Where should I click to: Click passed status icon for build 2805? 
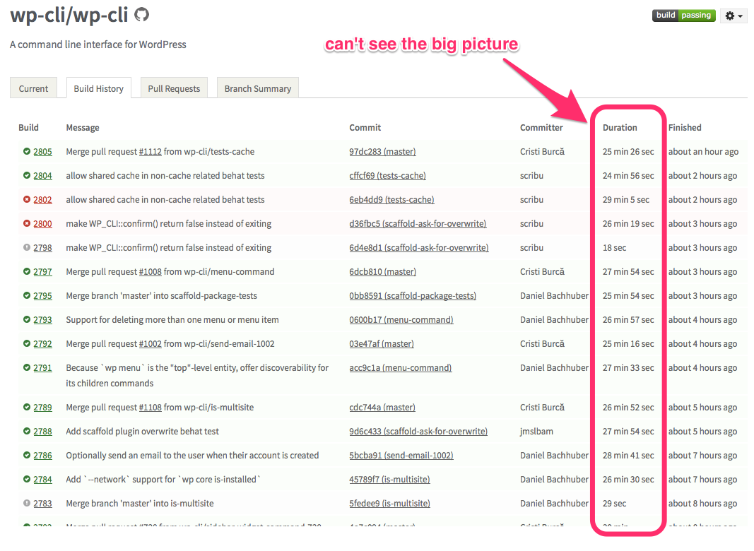pos(27,151)
